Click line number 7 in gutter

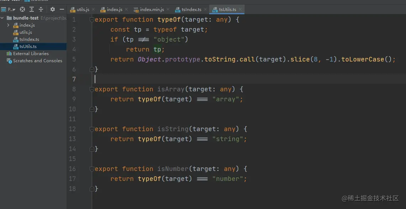pyautogui.click(x=74, y=79)
